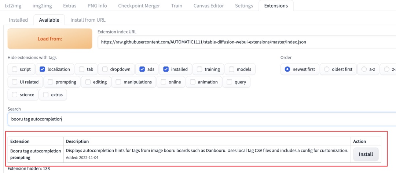Click the Load from: button
396x173 pixels.
pos(50,39)
